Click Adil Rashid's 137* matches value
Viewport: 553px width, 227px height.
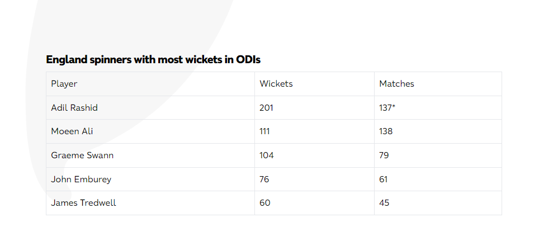(x=387, y=108)
